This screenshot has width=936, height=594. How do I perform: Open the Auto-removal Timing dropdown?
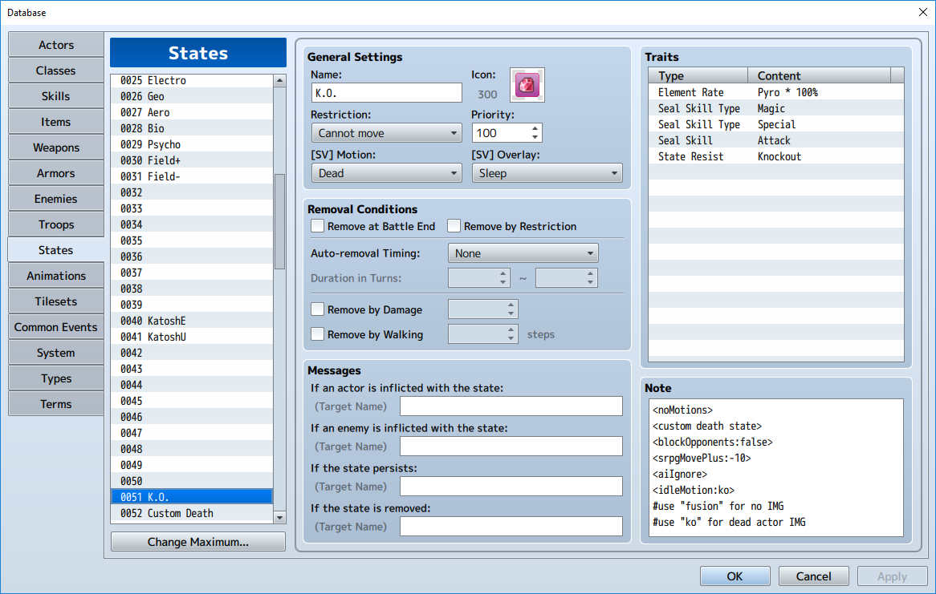pos(523,253)
